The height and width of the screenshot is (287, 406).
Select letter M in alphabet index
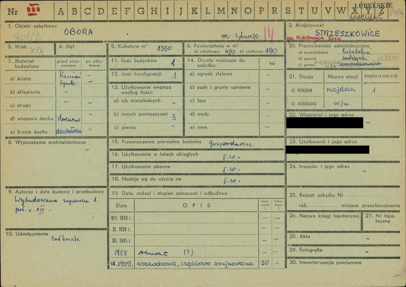click(221, 11)
